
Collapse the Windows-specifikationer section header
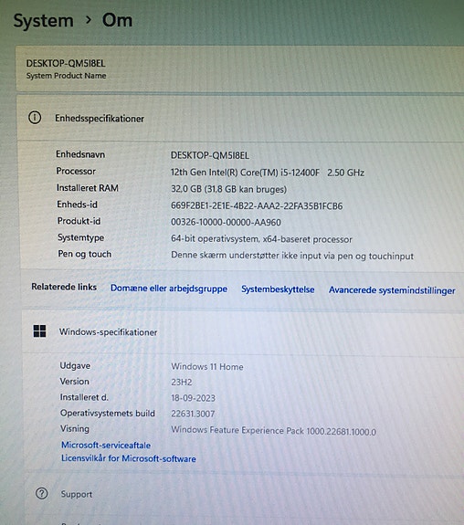[243, 331]
